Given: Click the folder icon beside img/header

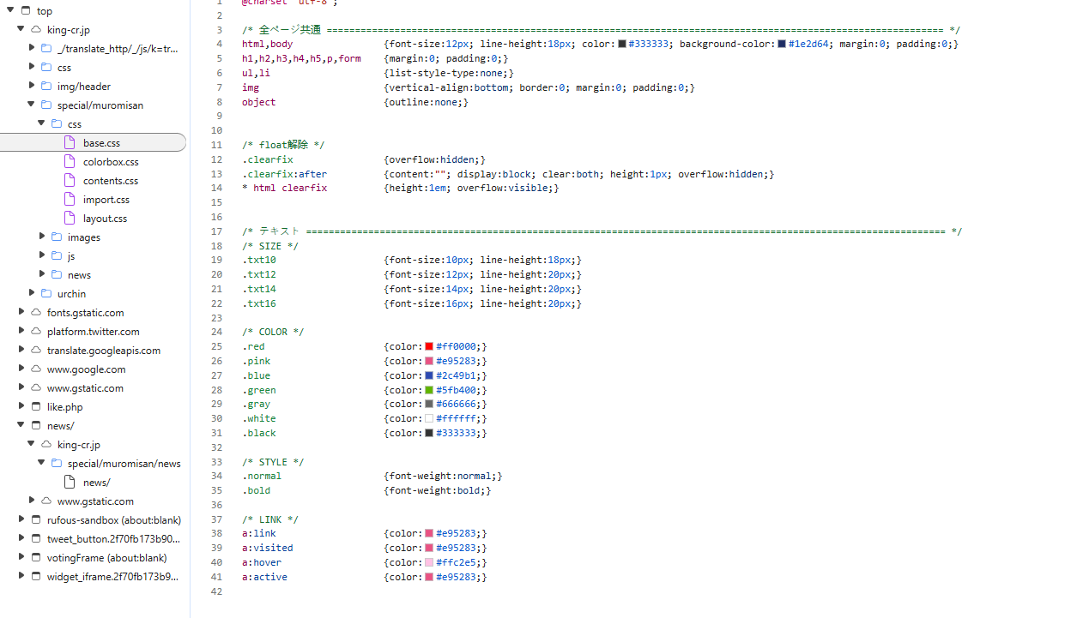Looking at the screenshot, I should (x=46, y=87).
